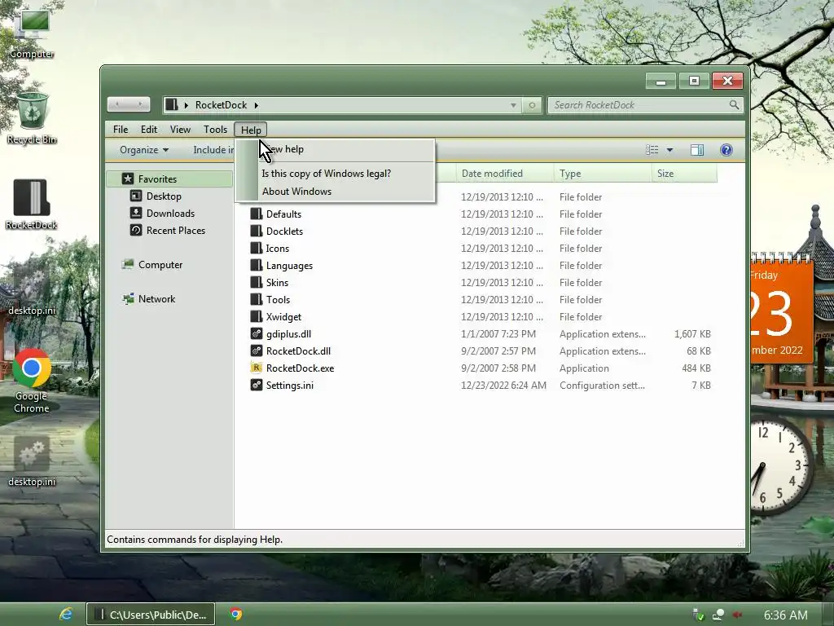The height and width of the screenshot is (626, 834).
Task: Open the View menu
Action: (180, 130)
